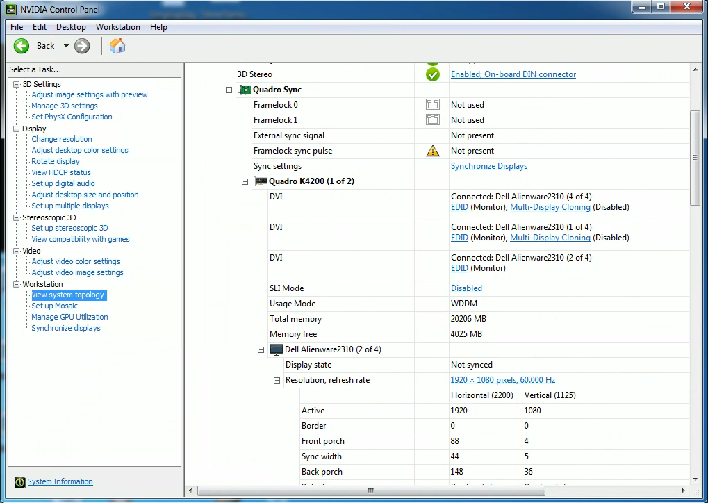The width and height of the screenshot is (708, 503).
Task: Collapse the Quadro K4200 (1 of 2) section
Action: pos(245,181)
